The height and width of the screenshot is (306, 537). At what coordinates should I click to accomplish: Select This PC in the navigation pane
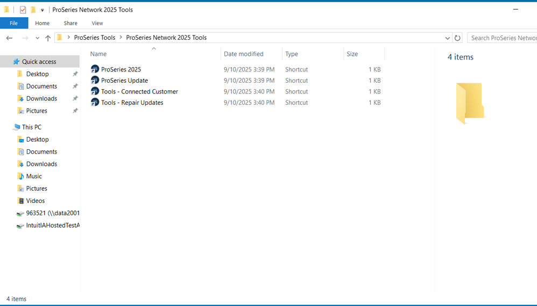coord(32,127)
